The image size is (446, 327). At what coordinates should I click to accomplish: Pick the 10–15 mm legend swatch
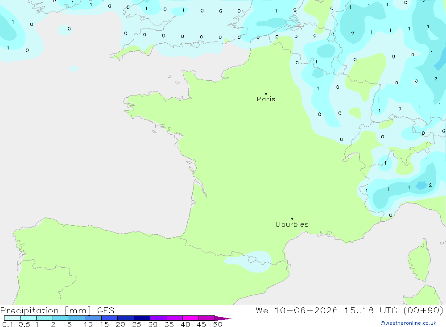[93, 318]
